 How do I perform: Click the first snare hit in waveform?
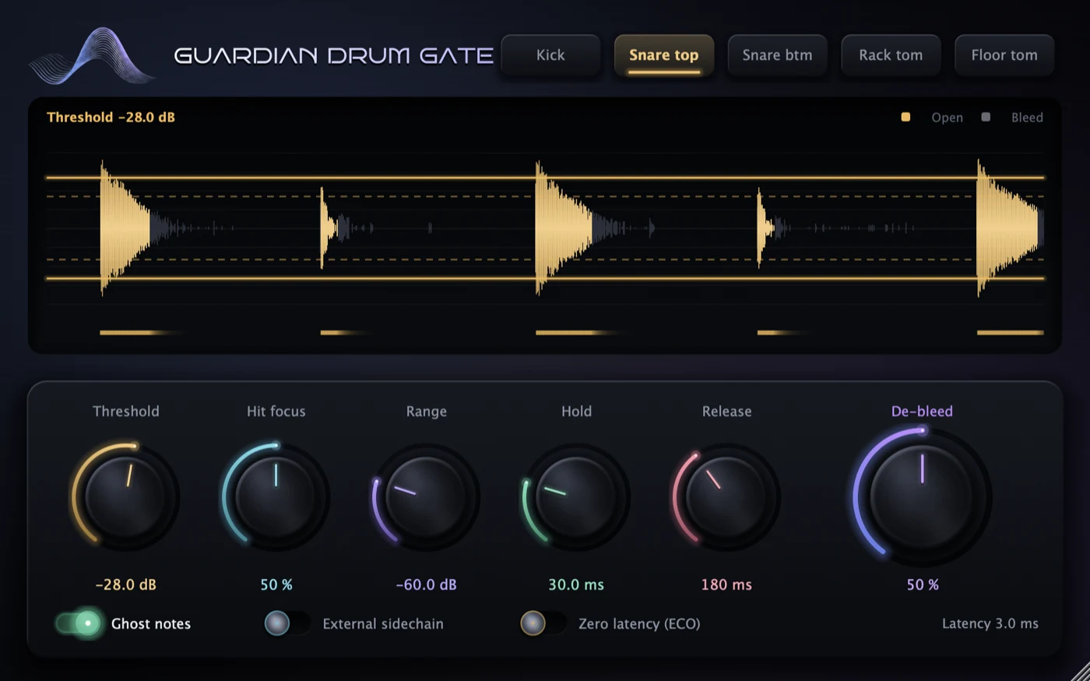click(x=125, y=228)
